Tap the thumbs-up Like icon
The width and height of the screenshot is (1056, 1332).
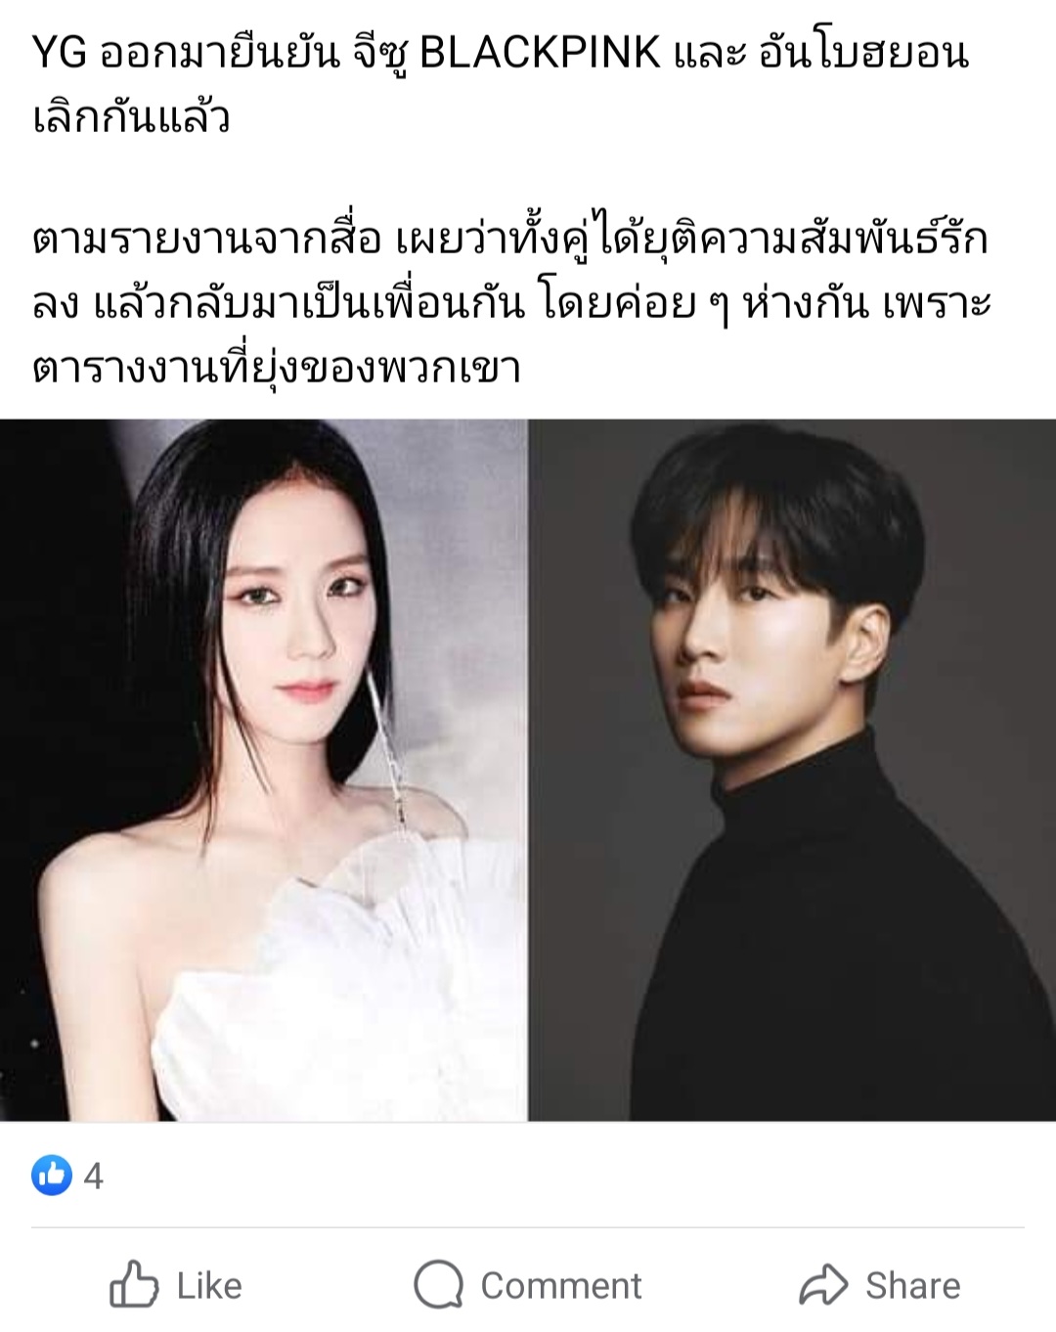tap(134, 1284)
